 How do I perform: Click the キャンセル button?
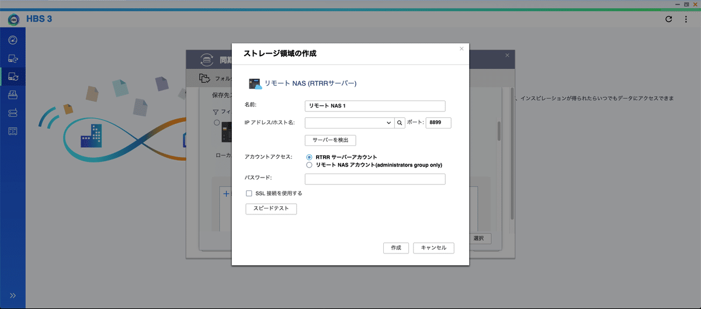433,248
